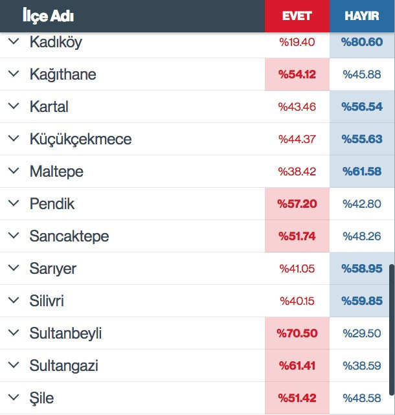Viewport: 395px width, 415px height.
Task: Click Pendik's %57.20 EVET cell
Action: coord(297,204)
